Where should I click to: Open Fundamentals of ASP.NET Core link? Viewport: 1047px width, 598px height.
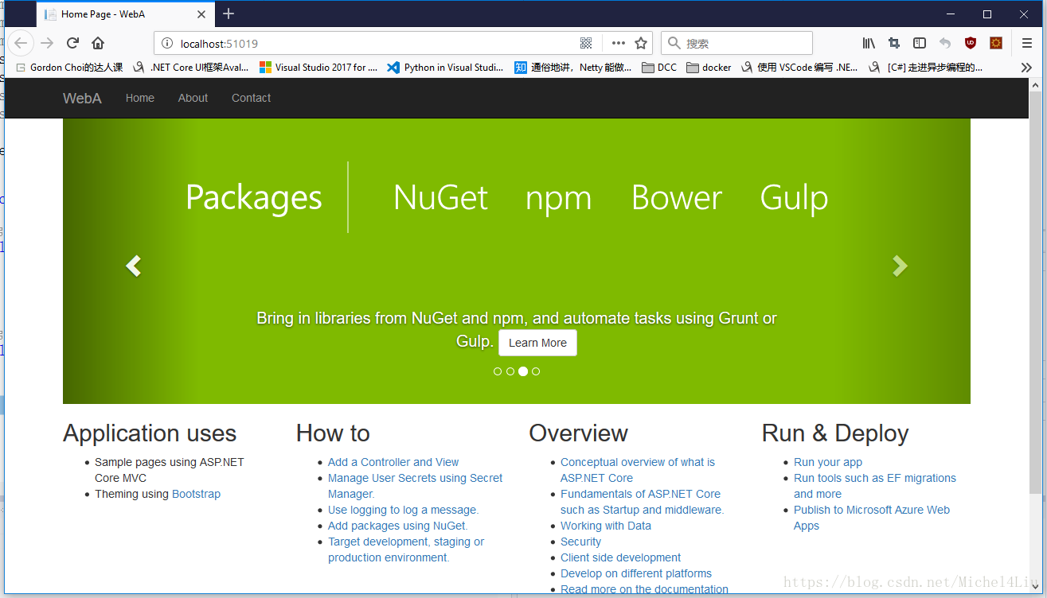642,502
